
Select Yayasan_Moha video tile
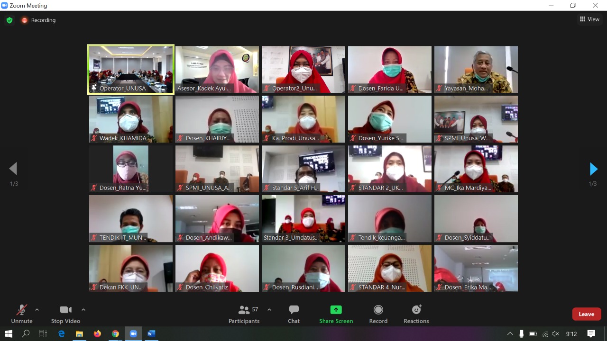coord(476,69)
